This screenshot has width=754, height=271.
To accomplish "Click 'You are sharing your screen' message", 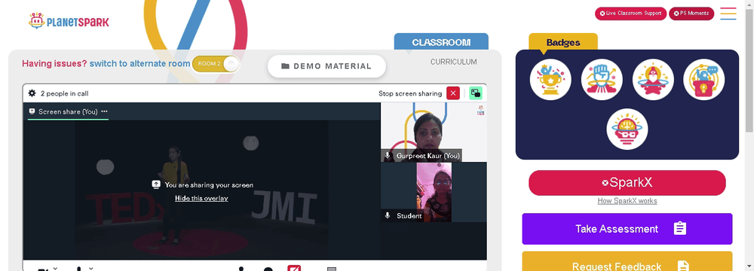I will pyautogui.click(x=209, y=185).
